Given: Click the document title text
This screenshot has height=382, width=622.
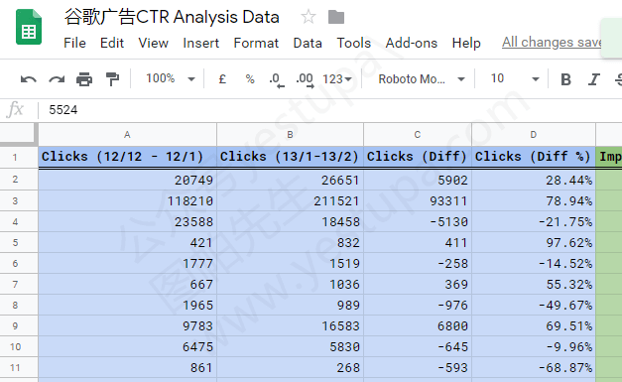Looking at the screenshot, I should 172,17.
